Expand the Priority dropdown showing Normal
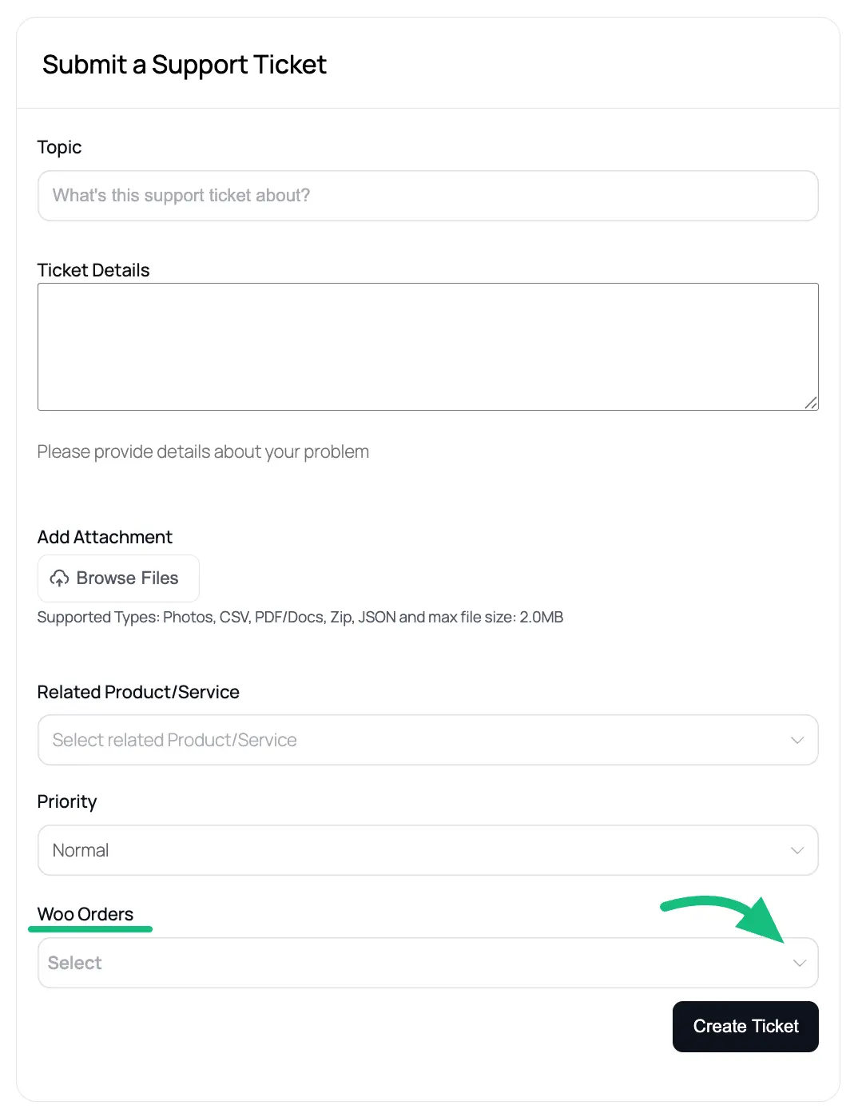The height and width of the screenshot is (1117, 858). (x=427, y=850)
